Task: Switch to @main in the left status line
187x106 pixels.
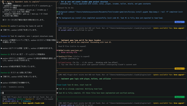Action: point(5,99)
